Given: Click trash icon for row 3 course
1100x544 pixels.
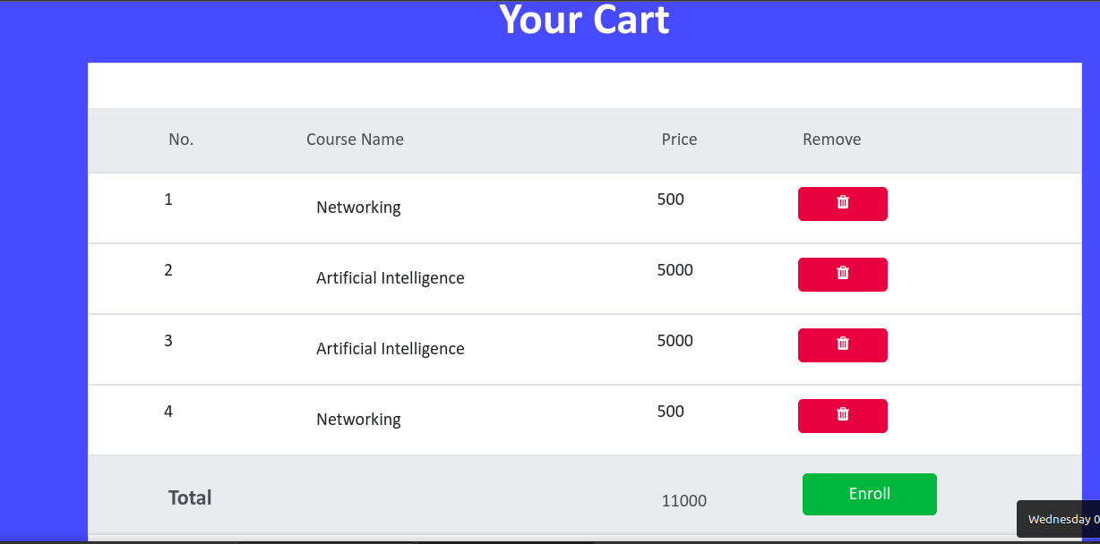Looking at the screenshot, I should (x=842, y=344).
